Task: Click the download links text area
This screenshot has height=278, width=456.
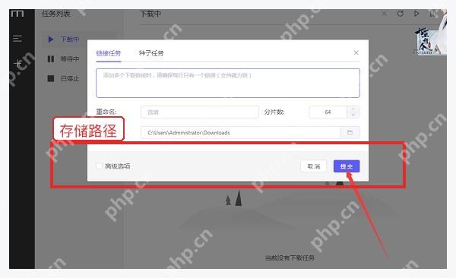Action: pos(228,83)
